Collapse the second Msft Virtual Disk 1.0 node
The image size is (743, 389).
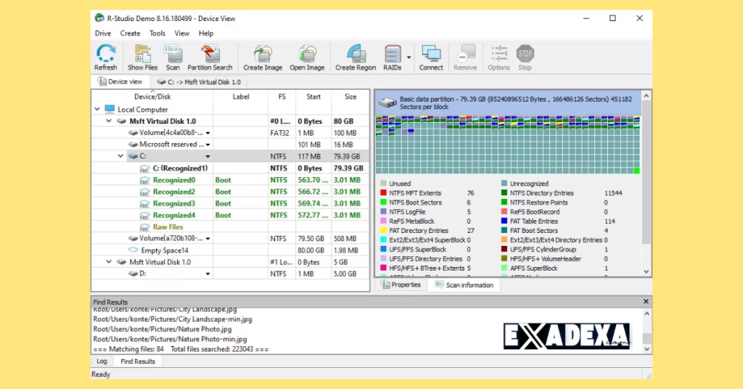(109, 262)
